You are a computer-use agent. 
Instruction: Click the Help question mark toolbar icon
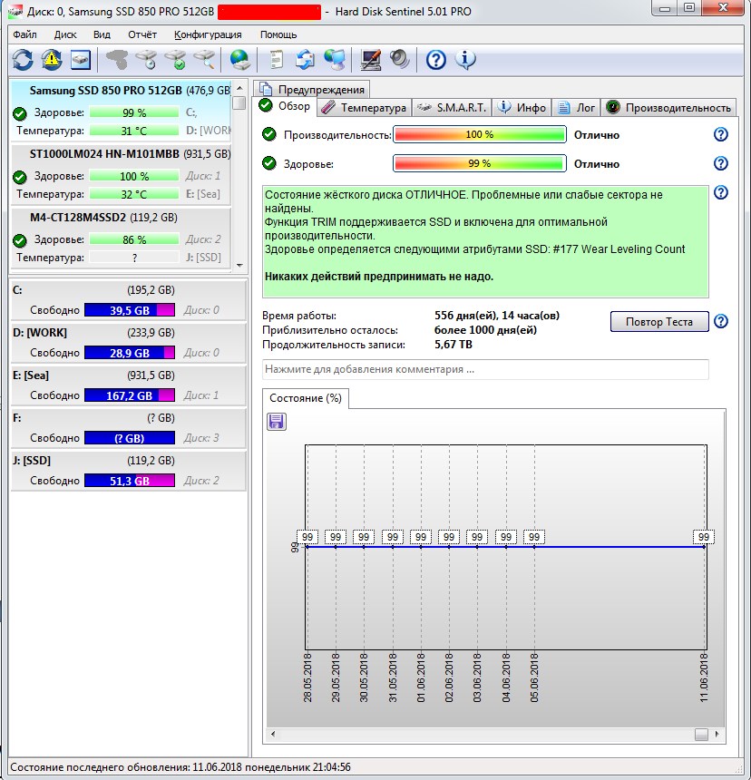pyautogui.click(x=436, y=60)
